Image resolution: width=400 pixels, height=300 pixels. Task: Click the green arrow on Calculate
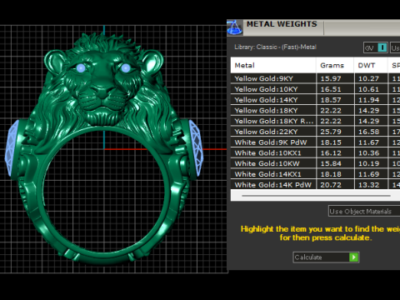click(354, 257)
